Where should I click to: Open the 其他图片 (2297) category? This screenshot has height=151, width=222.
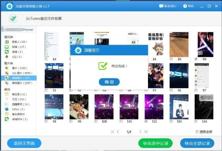tap(18, 83)
